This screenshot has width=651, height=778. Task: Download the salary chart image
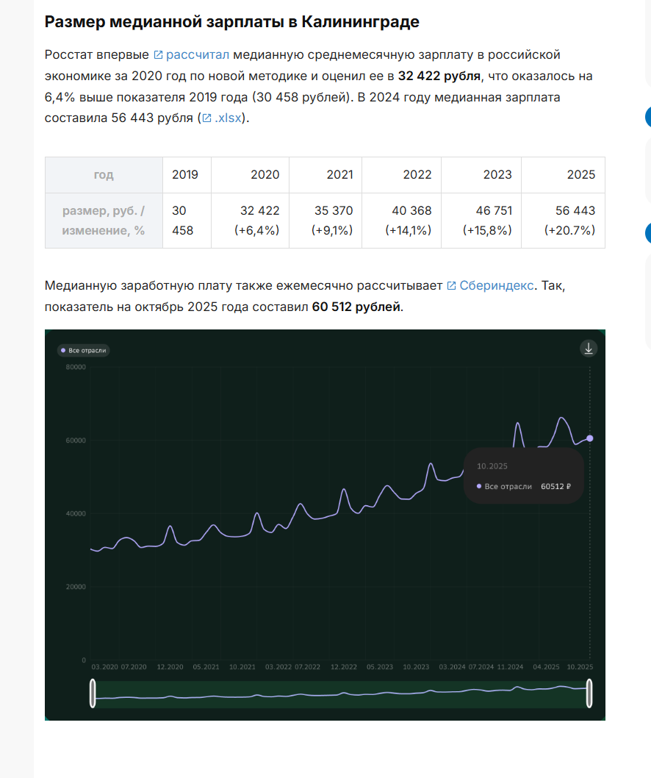pyautogui.click(x=588, y=349)
